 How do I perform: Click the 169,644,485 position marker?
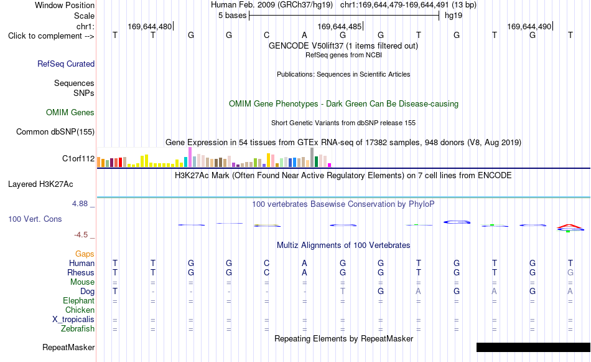pos(340,26)
